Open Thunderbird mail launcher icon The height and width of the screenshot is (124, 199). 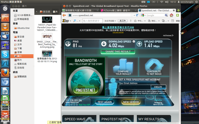(5, 36)
